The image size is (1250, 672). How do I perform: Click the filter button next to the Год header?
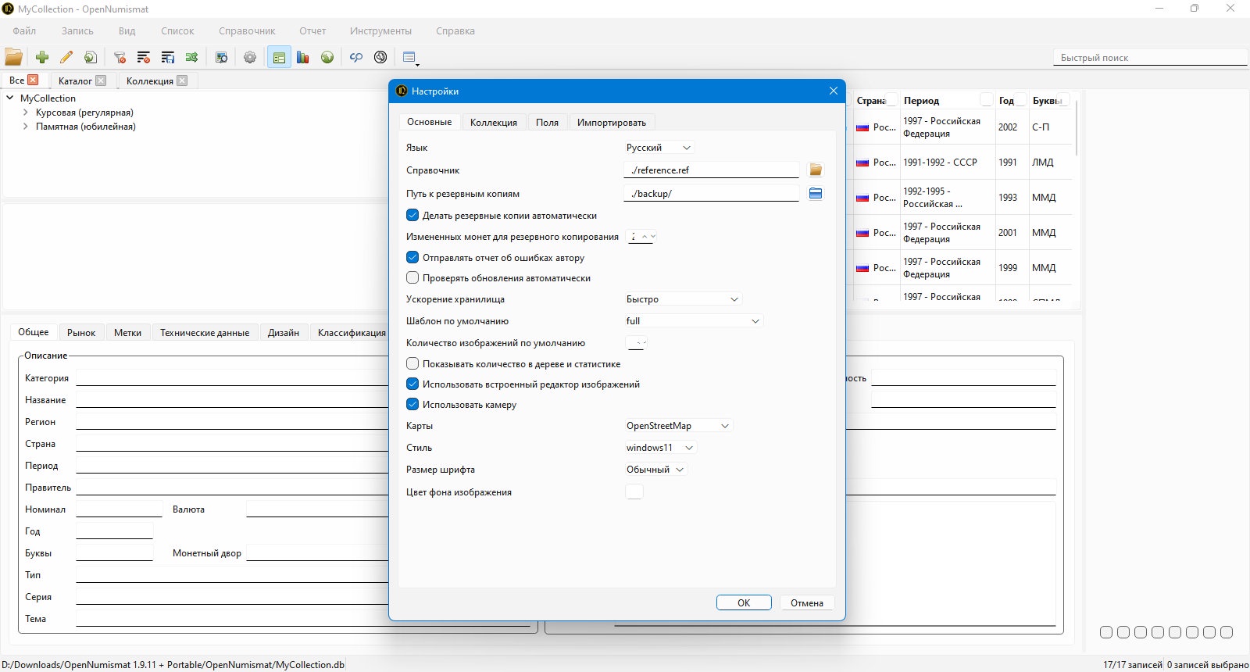coord(1021,100)
